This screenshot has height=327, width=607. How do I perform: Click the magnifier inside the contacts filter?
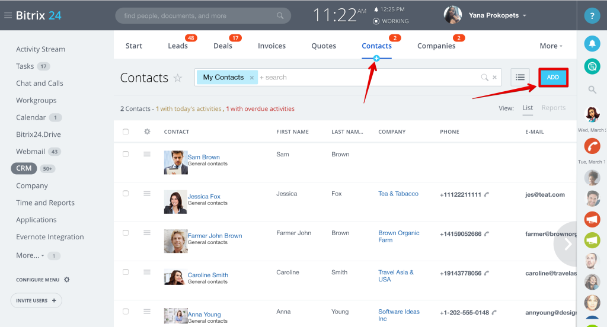point(484,78)
